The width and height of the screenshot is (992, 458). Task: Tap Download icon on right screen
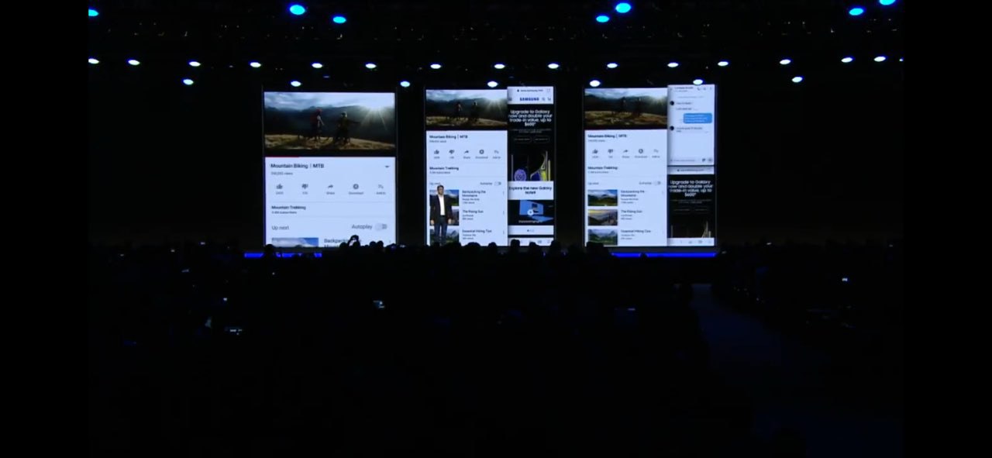click(x=640, y=152)
